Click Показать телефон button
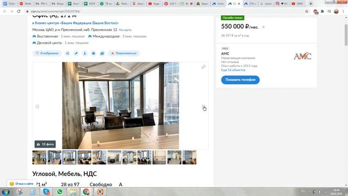This screenshot has height=196, width=348. tap(240, 80)
